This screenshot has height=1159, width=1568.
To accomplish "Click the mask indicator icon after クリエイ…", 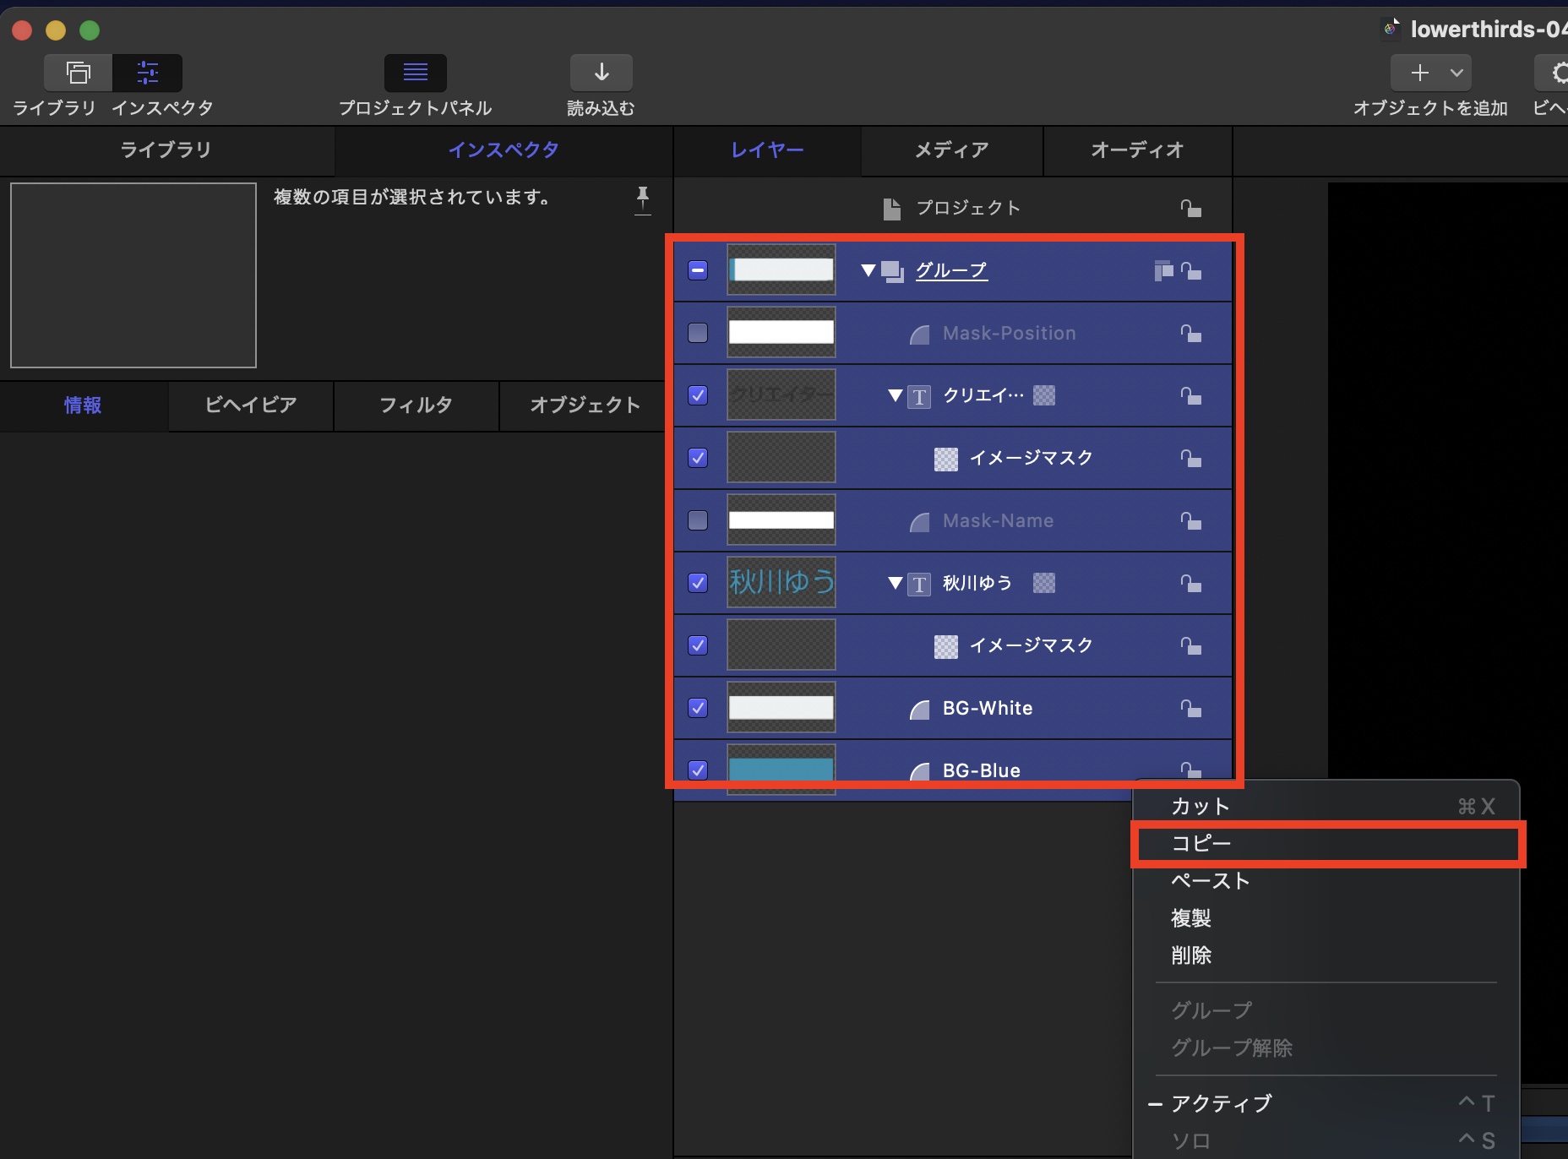I will pyautogui.click(x=1044, y=395).
